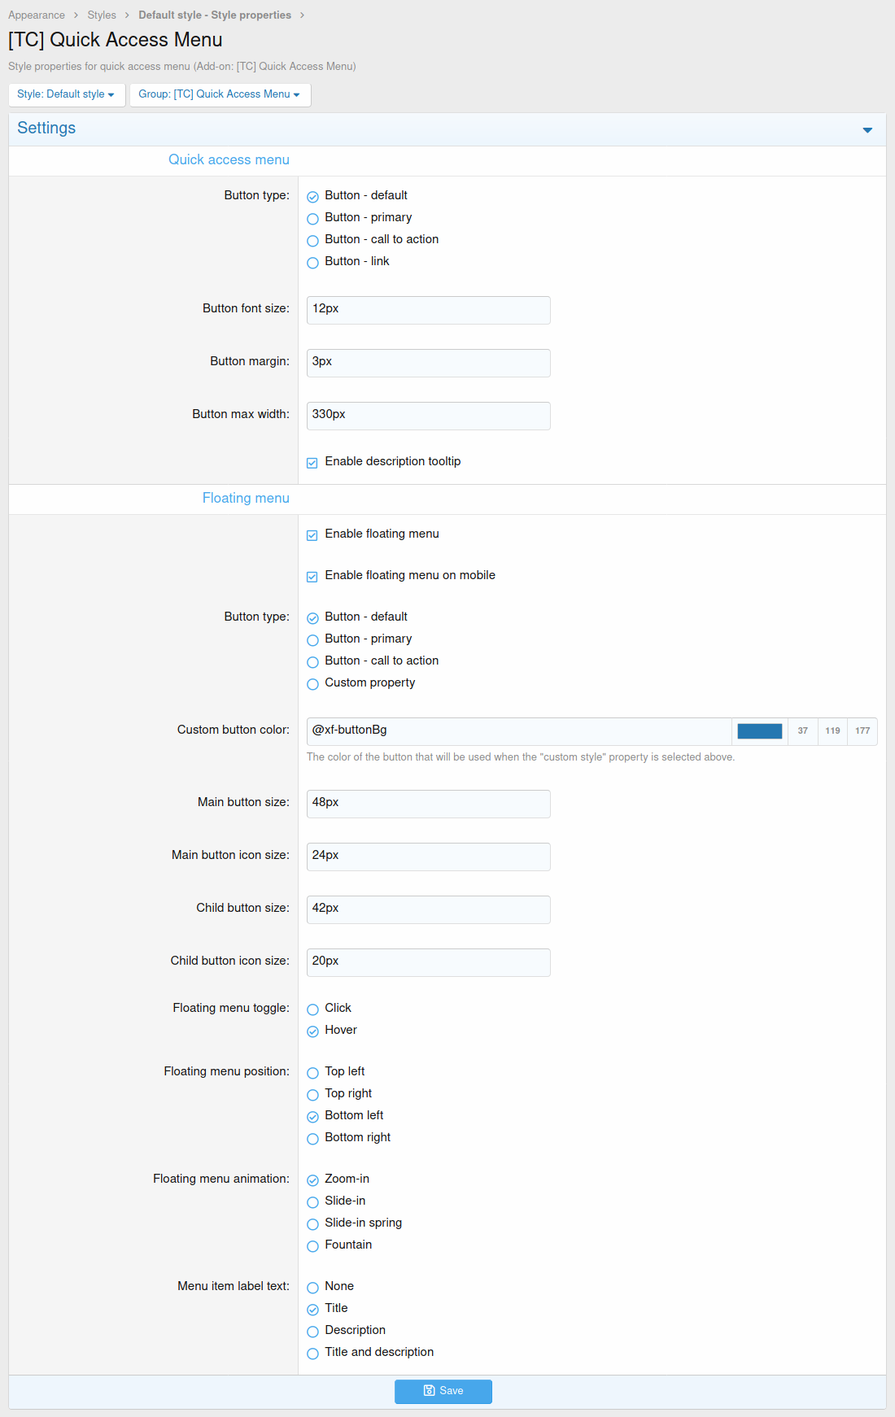Click the Save button
The width and height of the screenshot is (895, 1417).
coord(443,1391)
